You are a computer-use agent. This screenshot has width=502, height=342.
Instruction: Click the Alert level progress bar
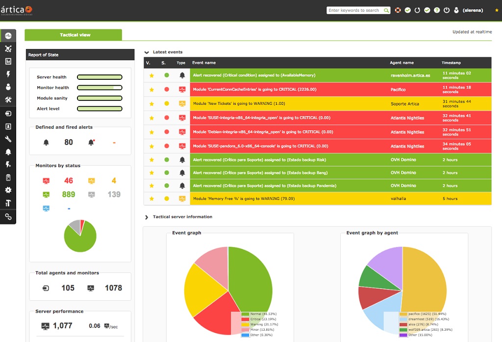[100, 109]
